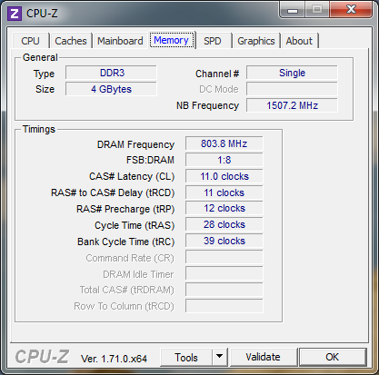Click Bank Cycle Time value 39 clocks
Image resolution: width=379 pixels, height=375 pixels.
pos(224,241)
